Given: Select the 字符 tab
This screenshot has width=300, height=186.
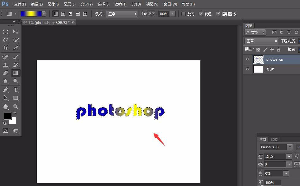Looking at the screenshot, I should point(263,140).
